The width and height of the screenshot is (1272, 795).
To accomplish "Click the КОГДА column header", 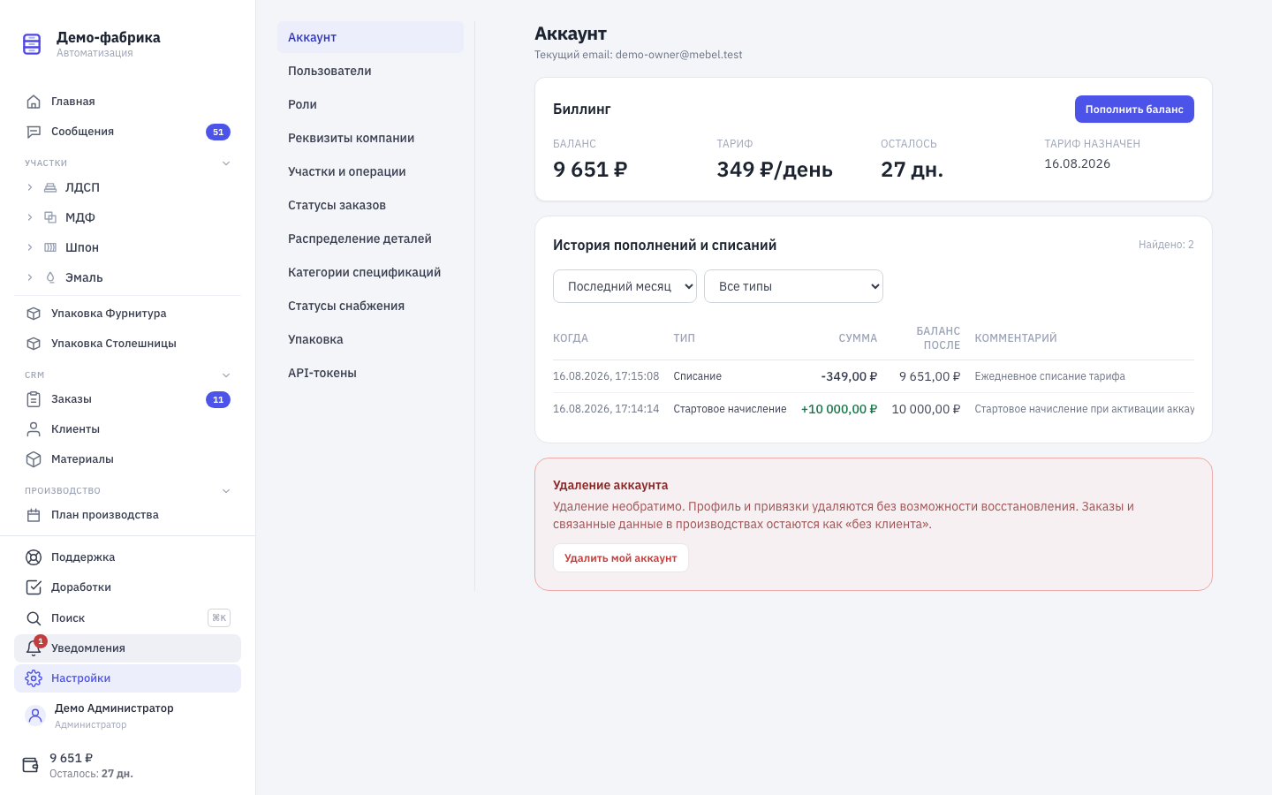I will click(x=571, y=338).
